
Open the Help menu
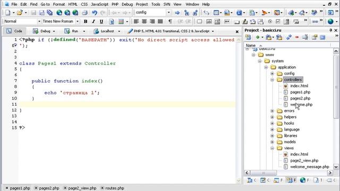click(x=206, y=4)
